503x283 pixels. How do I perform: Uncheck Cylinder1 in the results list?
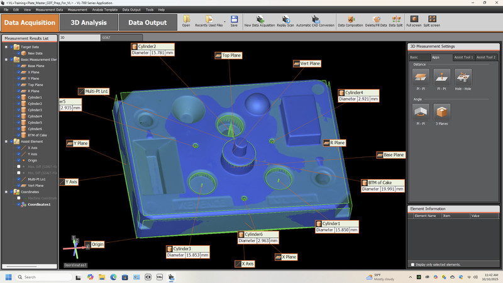19,97
